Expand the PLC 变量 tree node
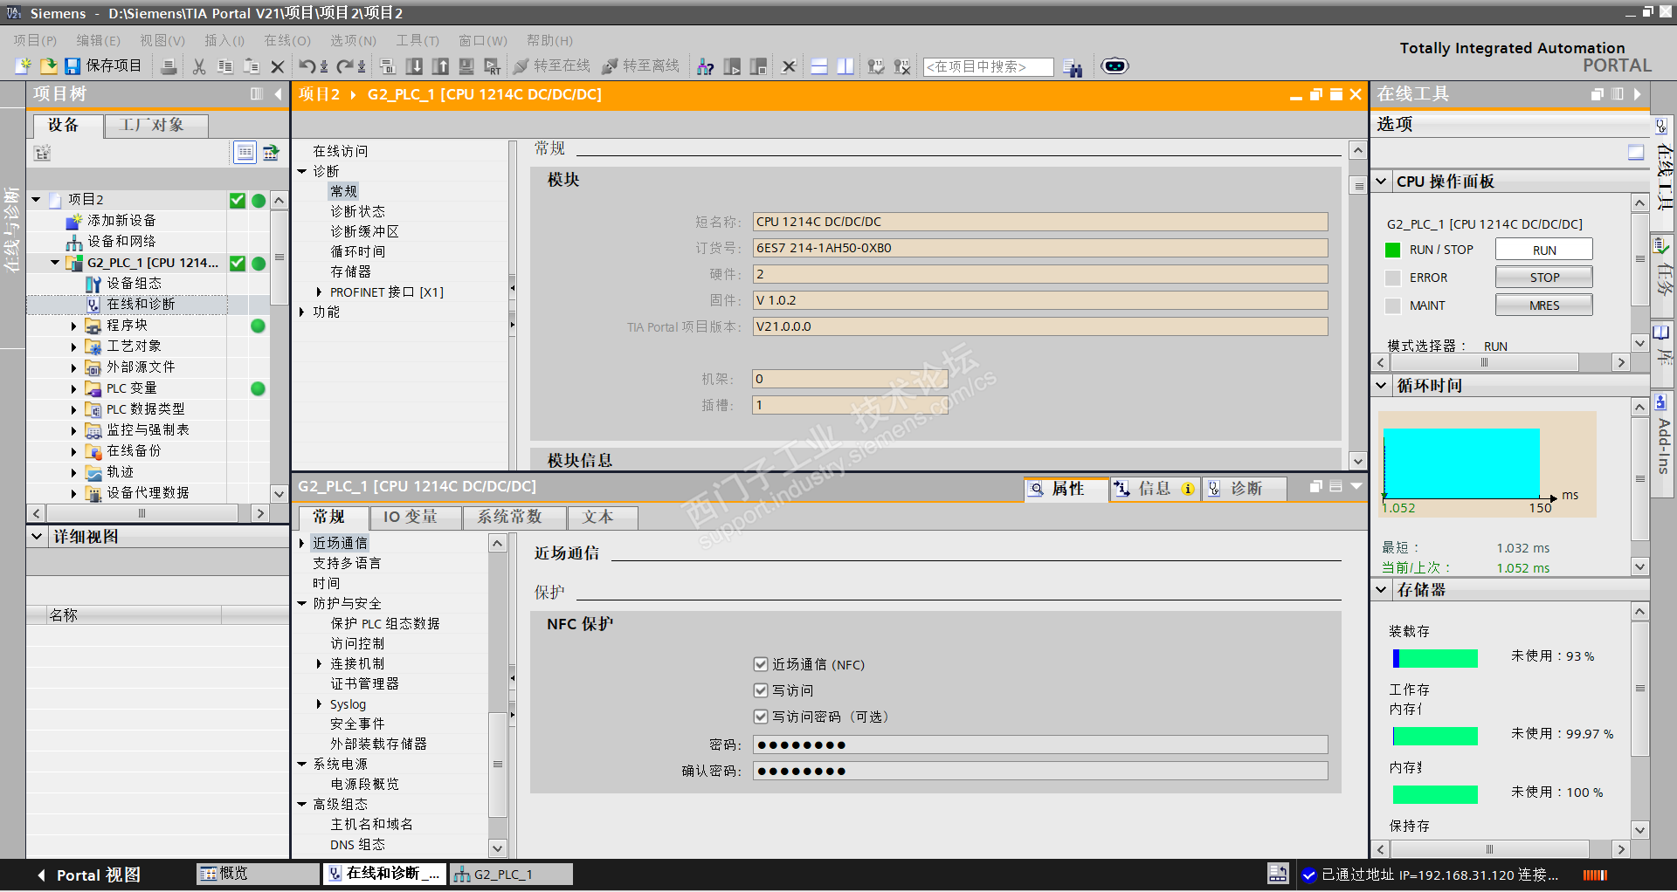 (x=73, y=388)
